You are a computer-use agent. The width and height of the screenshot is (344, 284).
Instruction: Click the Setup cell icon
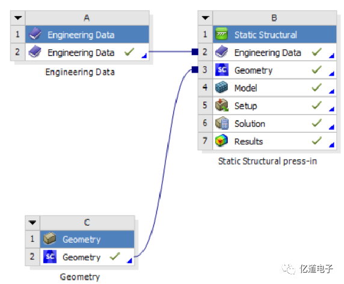[222, 105]
